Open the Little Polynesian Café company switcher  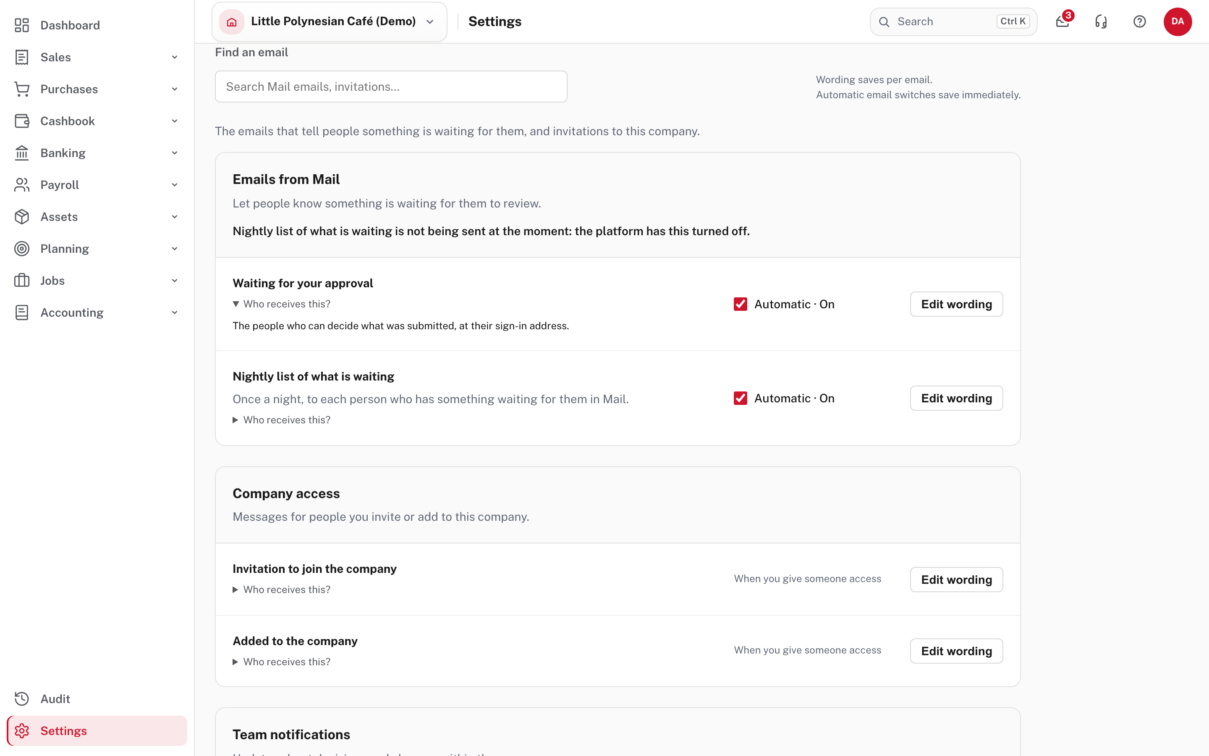click(x=329, y=21)
